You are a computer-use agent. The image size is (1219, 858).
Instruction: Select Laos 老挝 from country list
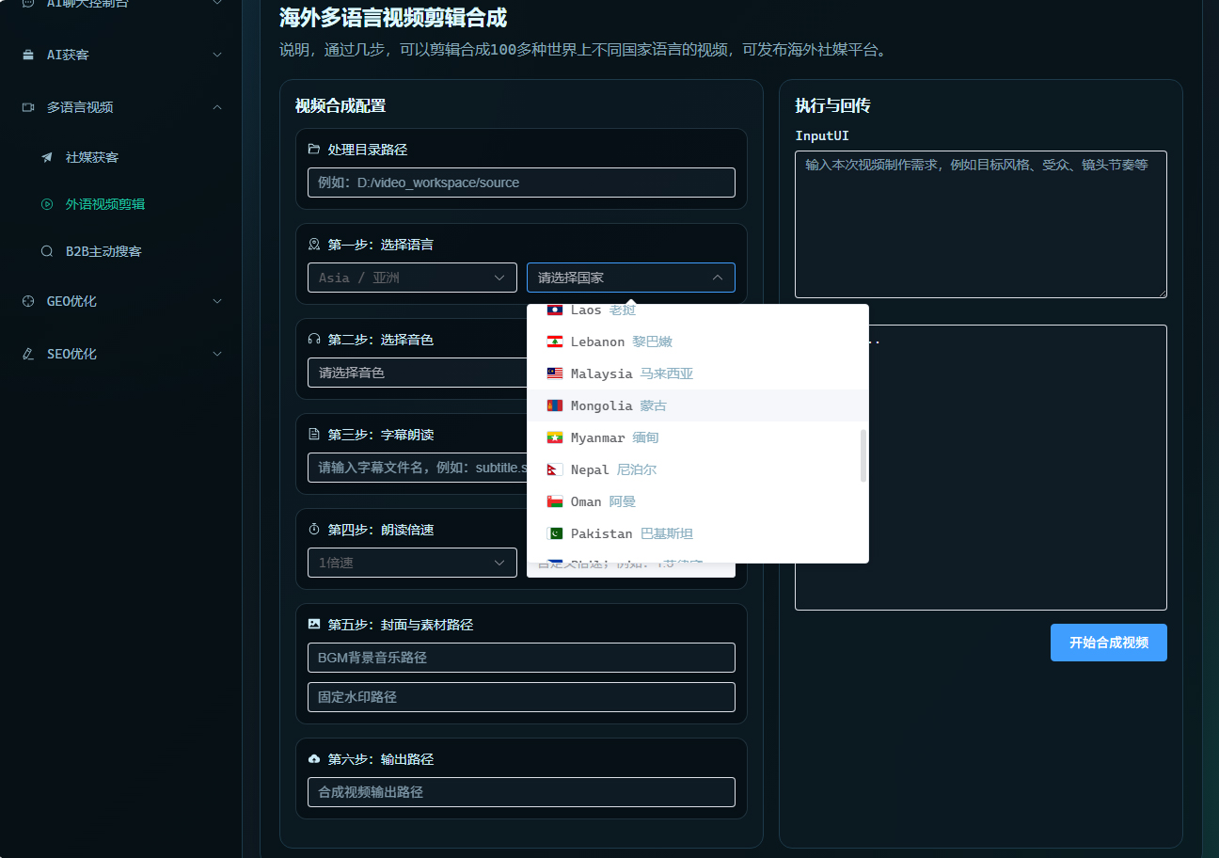[x=697, y=312]
